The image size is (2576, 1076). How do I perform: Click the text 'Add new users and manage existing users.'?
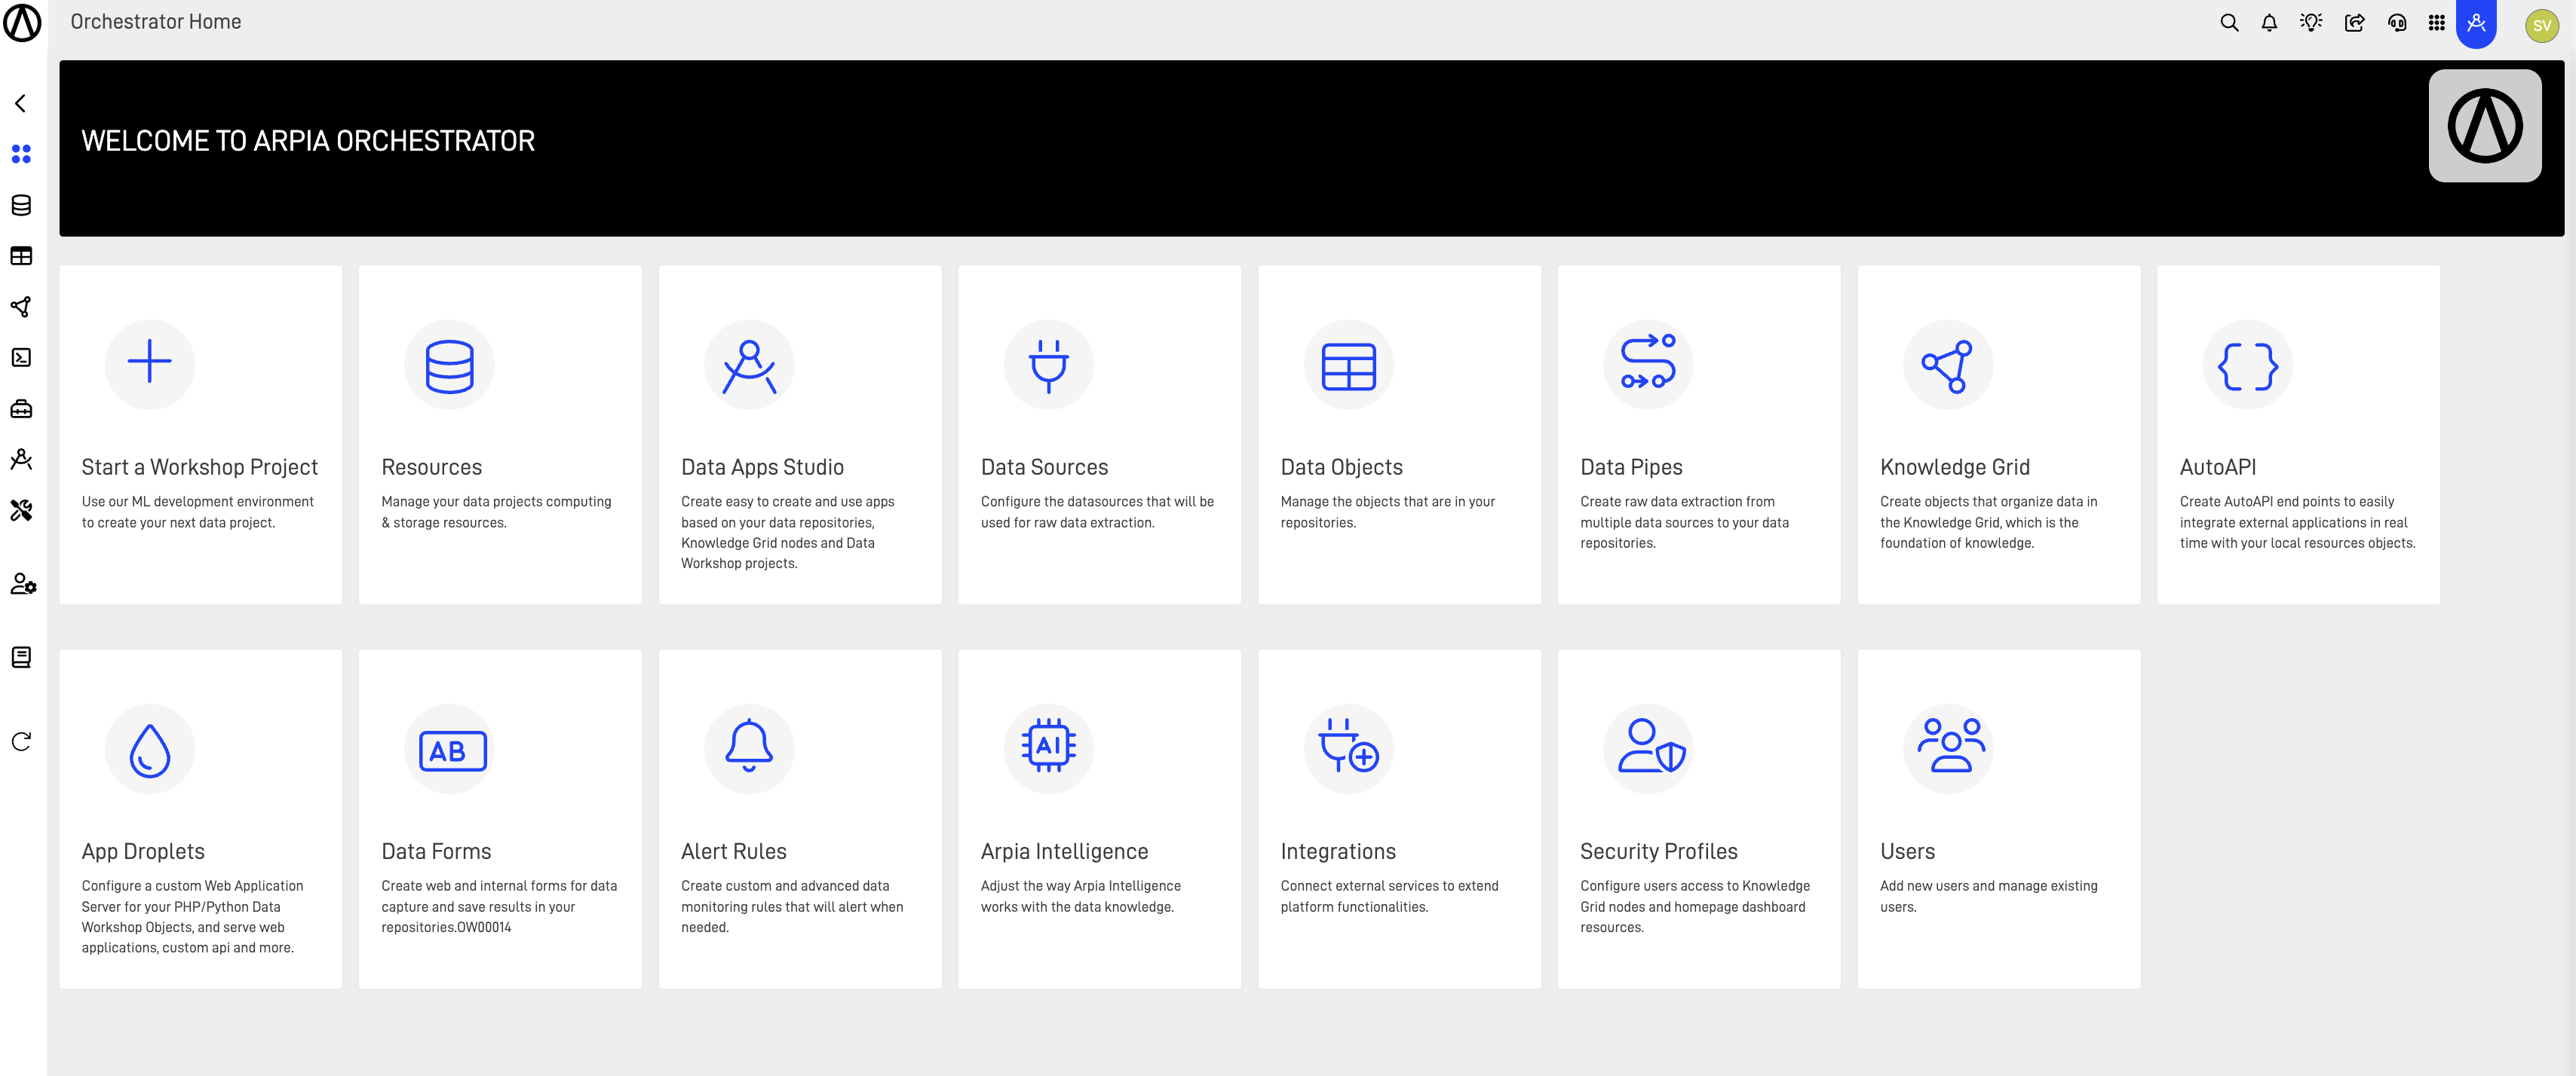[1988, 896]
